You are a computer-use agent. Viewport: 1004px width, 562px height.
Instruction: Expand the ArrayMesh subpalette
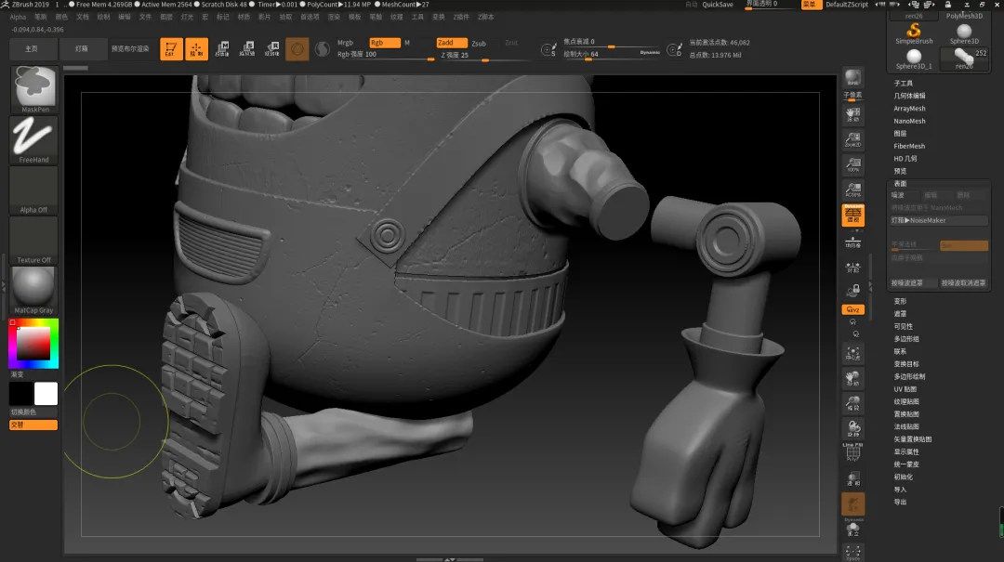909,109
